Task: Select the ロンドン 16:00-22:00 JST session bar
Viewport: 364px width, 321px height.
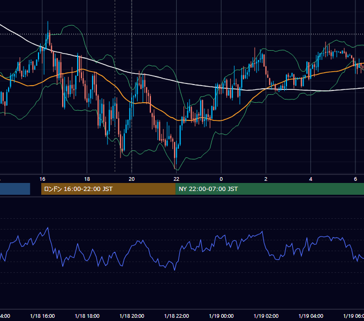Action: click(x=108, y=189)
